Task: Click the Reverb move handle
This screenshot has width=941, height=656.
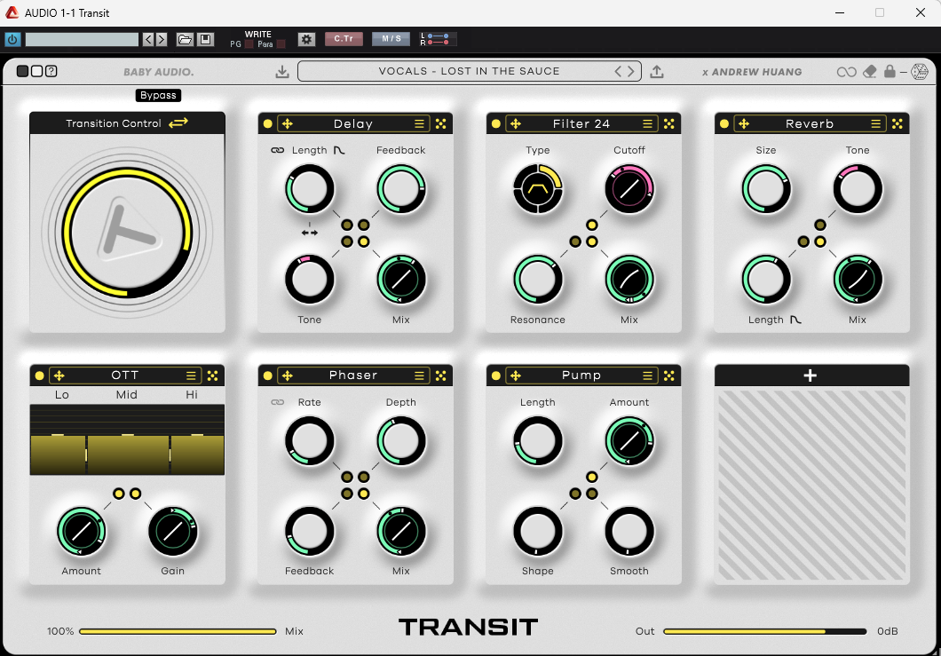Action: point(744,123)
